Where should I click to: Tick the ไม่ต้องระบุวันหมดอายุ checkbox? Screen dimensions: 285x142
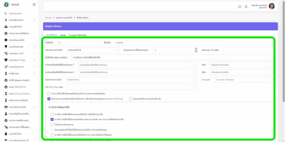[x=52, y=124]
